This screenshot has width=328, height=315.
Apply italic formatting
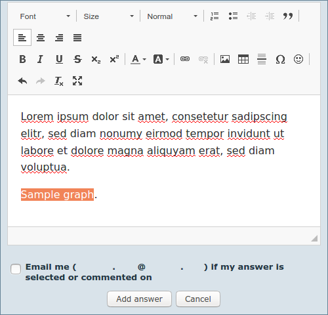click(x=41, y=59)
